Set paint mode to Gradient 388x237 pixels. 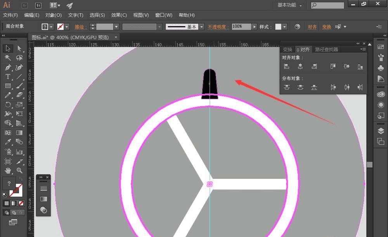[x=14, y=203]
